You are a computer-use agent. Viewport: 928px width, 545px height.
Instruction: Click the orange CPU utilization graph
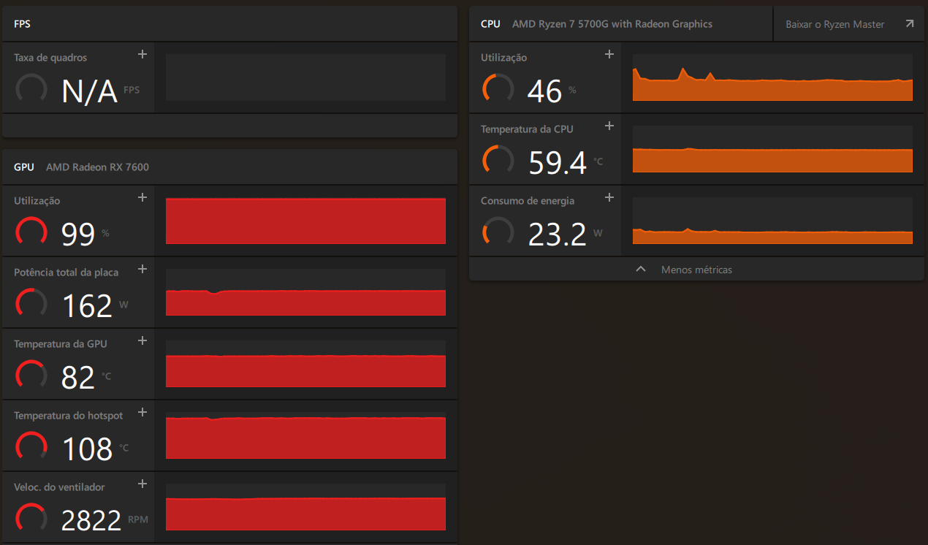point(772,77)
